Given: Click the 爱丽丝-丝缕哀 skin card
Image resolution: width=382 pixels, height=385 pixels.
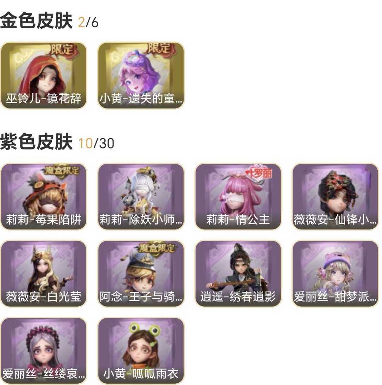Looking at the screenshot, I should (x=44, y=351).
